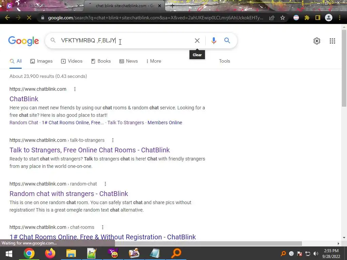Open 1# Chat Rooms Online sitelink
The width and height of the screenshot is (347, 260).
(x=73, y=123)
